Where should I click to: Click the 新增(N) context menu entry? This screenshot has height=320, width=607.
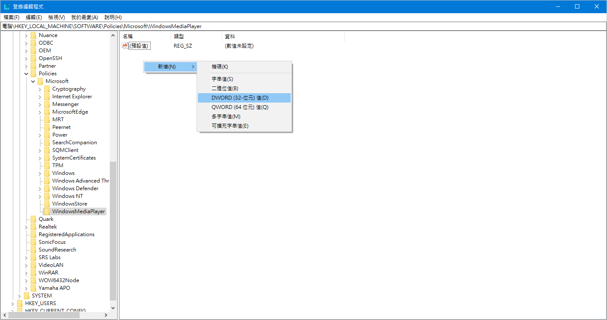[x=170, y=67]
